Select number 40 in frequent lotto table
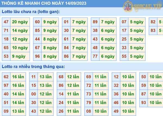The height and width of the screenshot is (116, 163). [x=6, y=94]
